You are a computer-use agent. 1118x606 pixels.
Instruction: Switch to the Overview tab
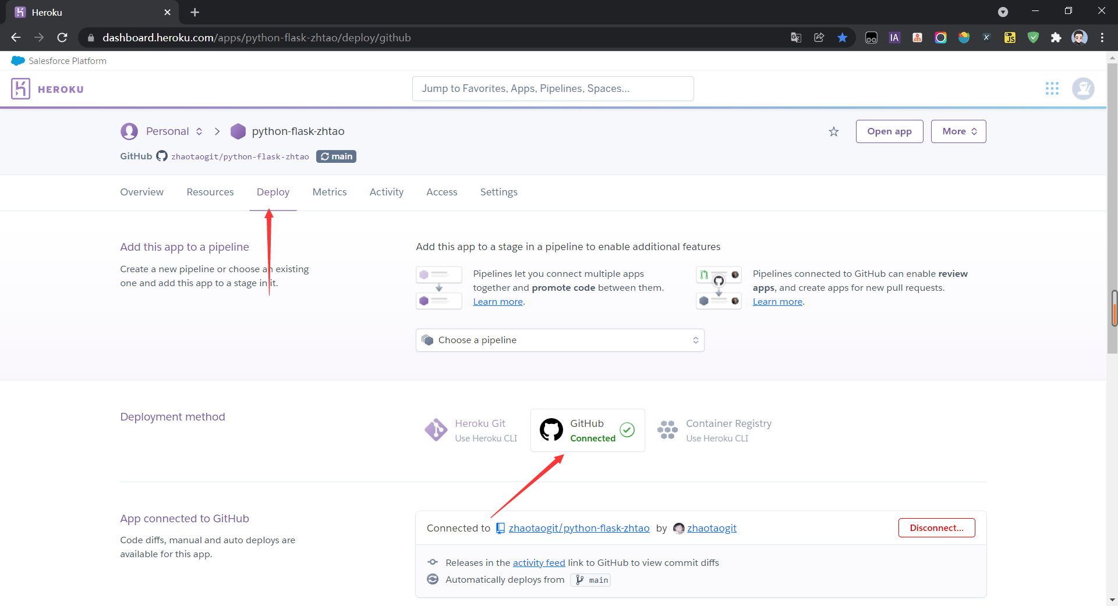141,192
